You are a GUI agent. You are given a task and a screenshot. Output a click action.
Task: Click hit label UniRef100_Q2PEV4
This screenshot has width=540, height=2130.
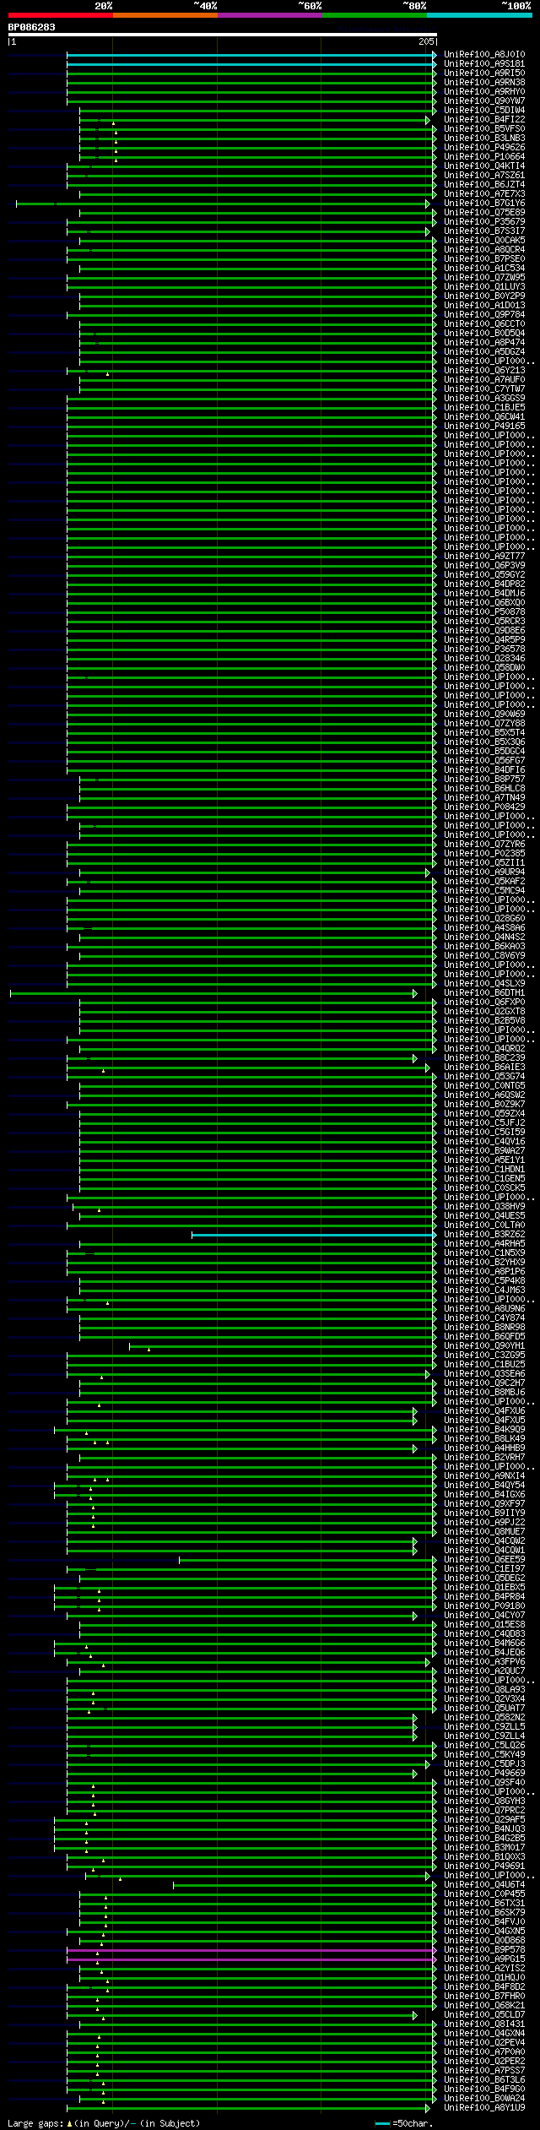pyautogui.click(x=484, y=2043)
